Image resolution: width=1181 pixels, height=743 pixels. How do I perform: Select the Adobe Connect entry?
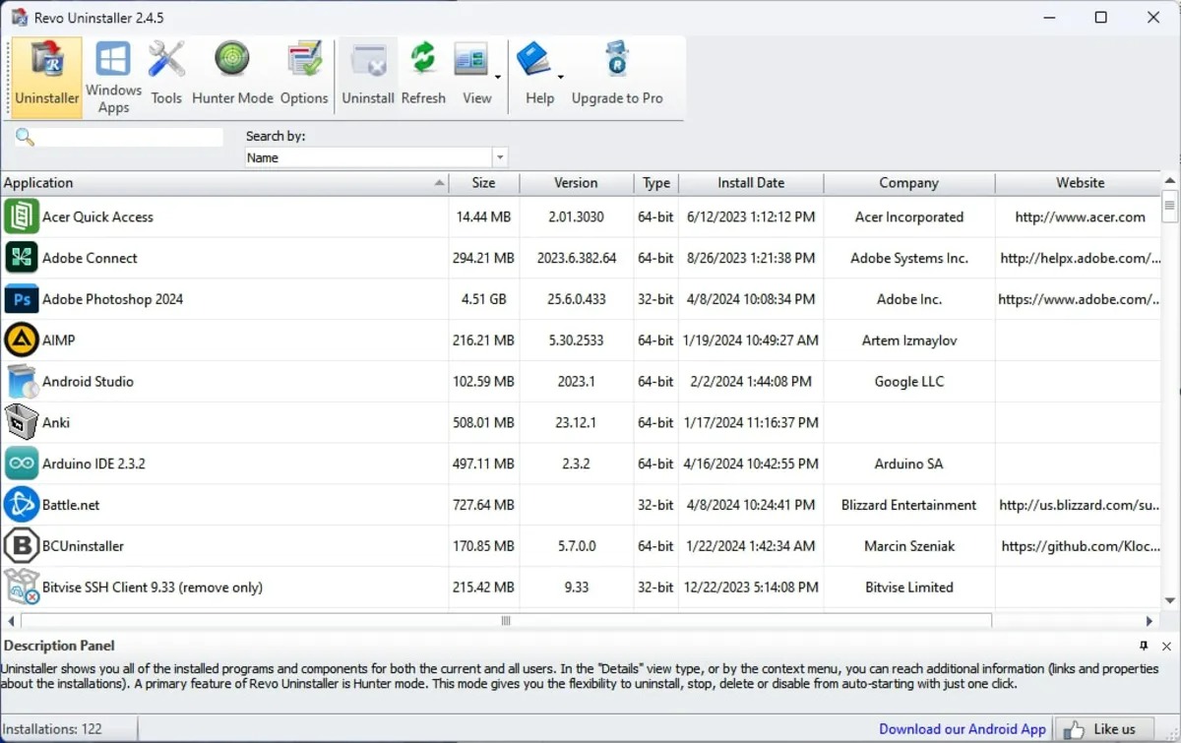[90, 258]
